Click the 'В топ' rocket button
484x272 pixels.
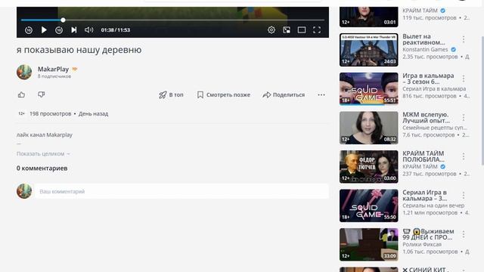pos(171,95)
